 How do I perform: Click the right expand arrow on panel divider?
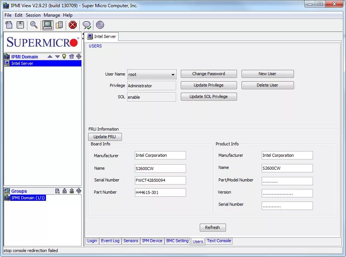tap(83, 38)
